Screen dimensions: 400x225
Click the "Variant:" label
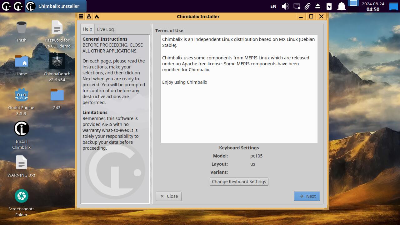[x=219, y=172]
